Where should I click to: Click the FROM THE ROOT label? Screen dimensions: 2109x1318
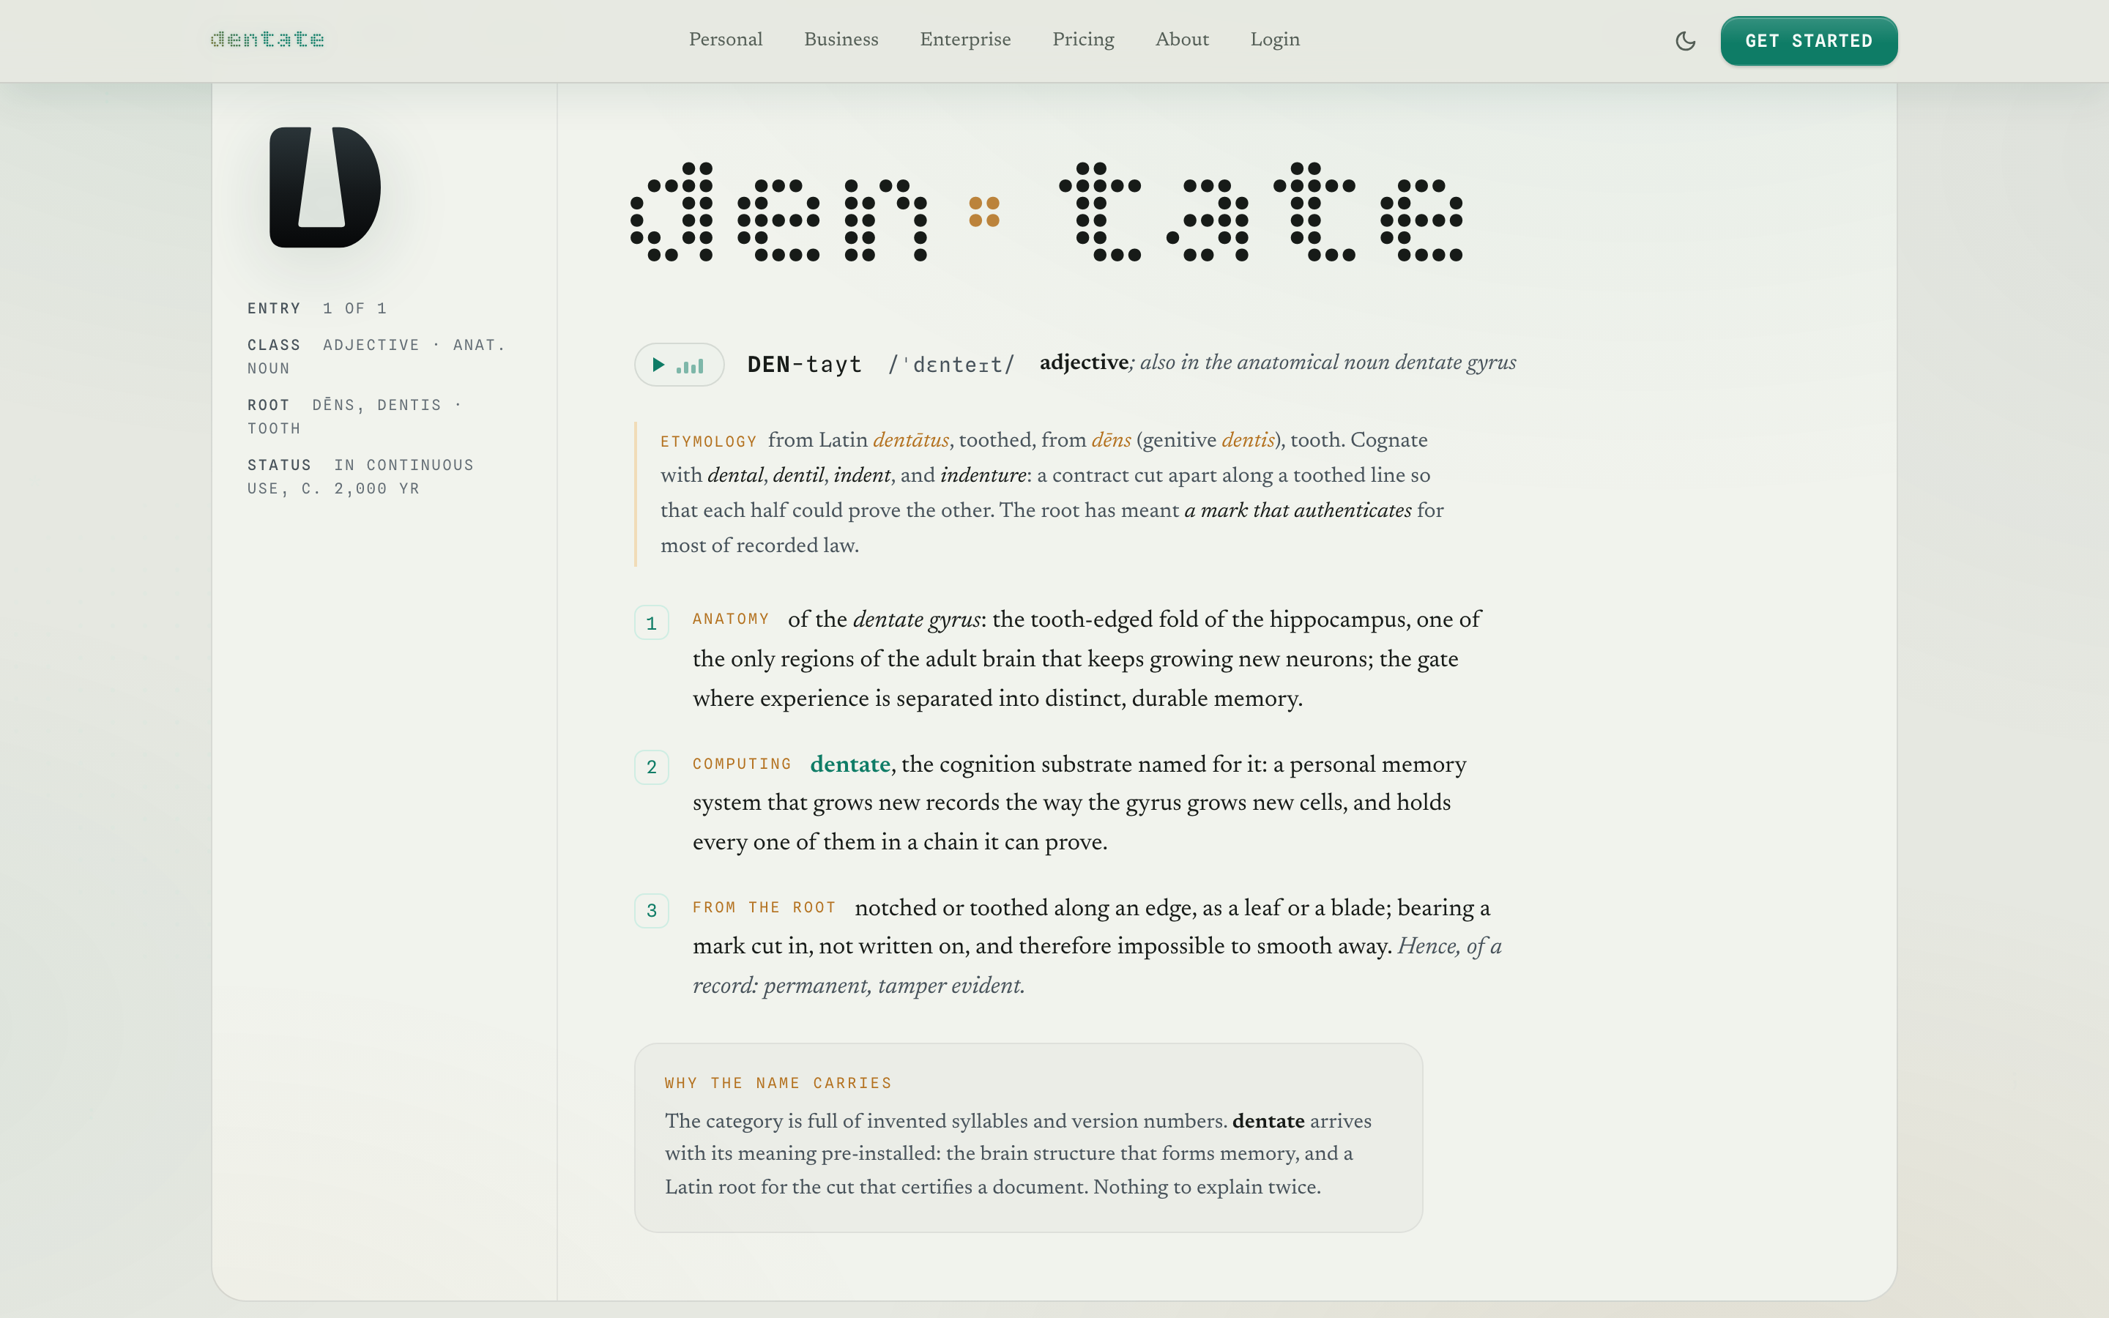(764, 907)
